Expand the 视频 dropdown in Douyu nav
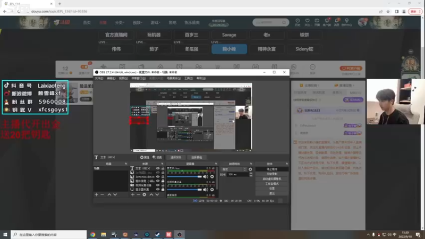The height and width of the screenshot is (239, 425). pos(138,22)
